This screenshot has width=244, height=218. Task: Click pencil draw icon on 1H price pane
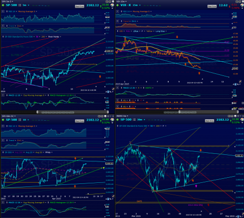click(113, 196)
